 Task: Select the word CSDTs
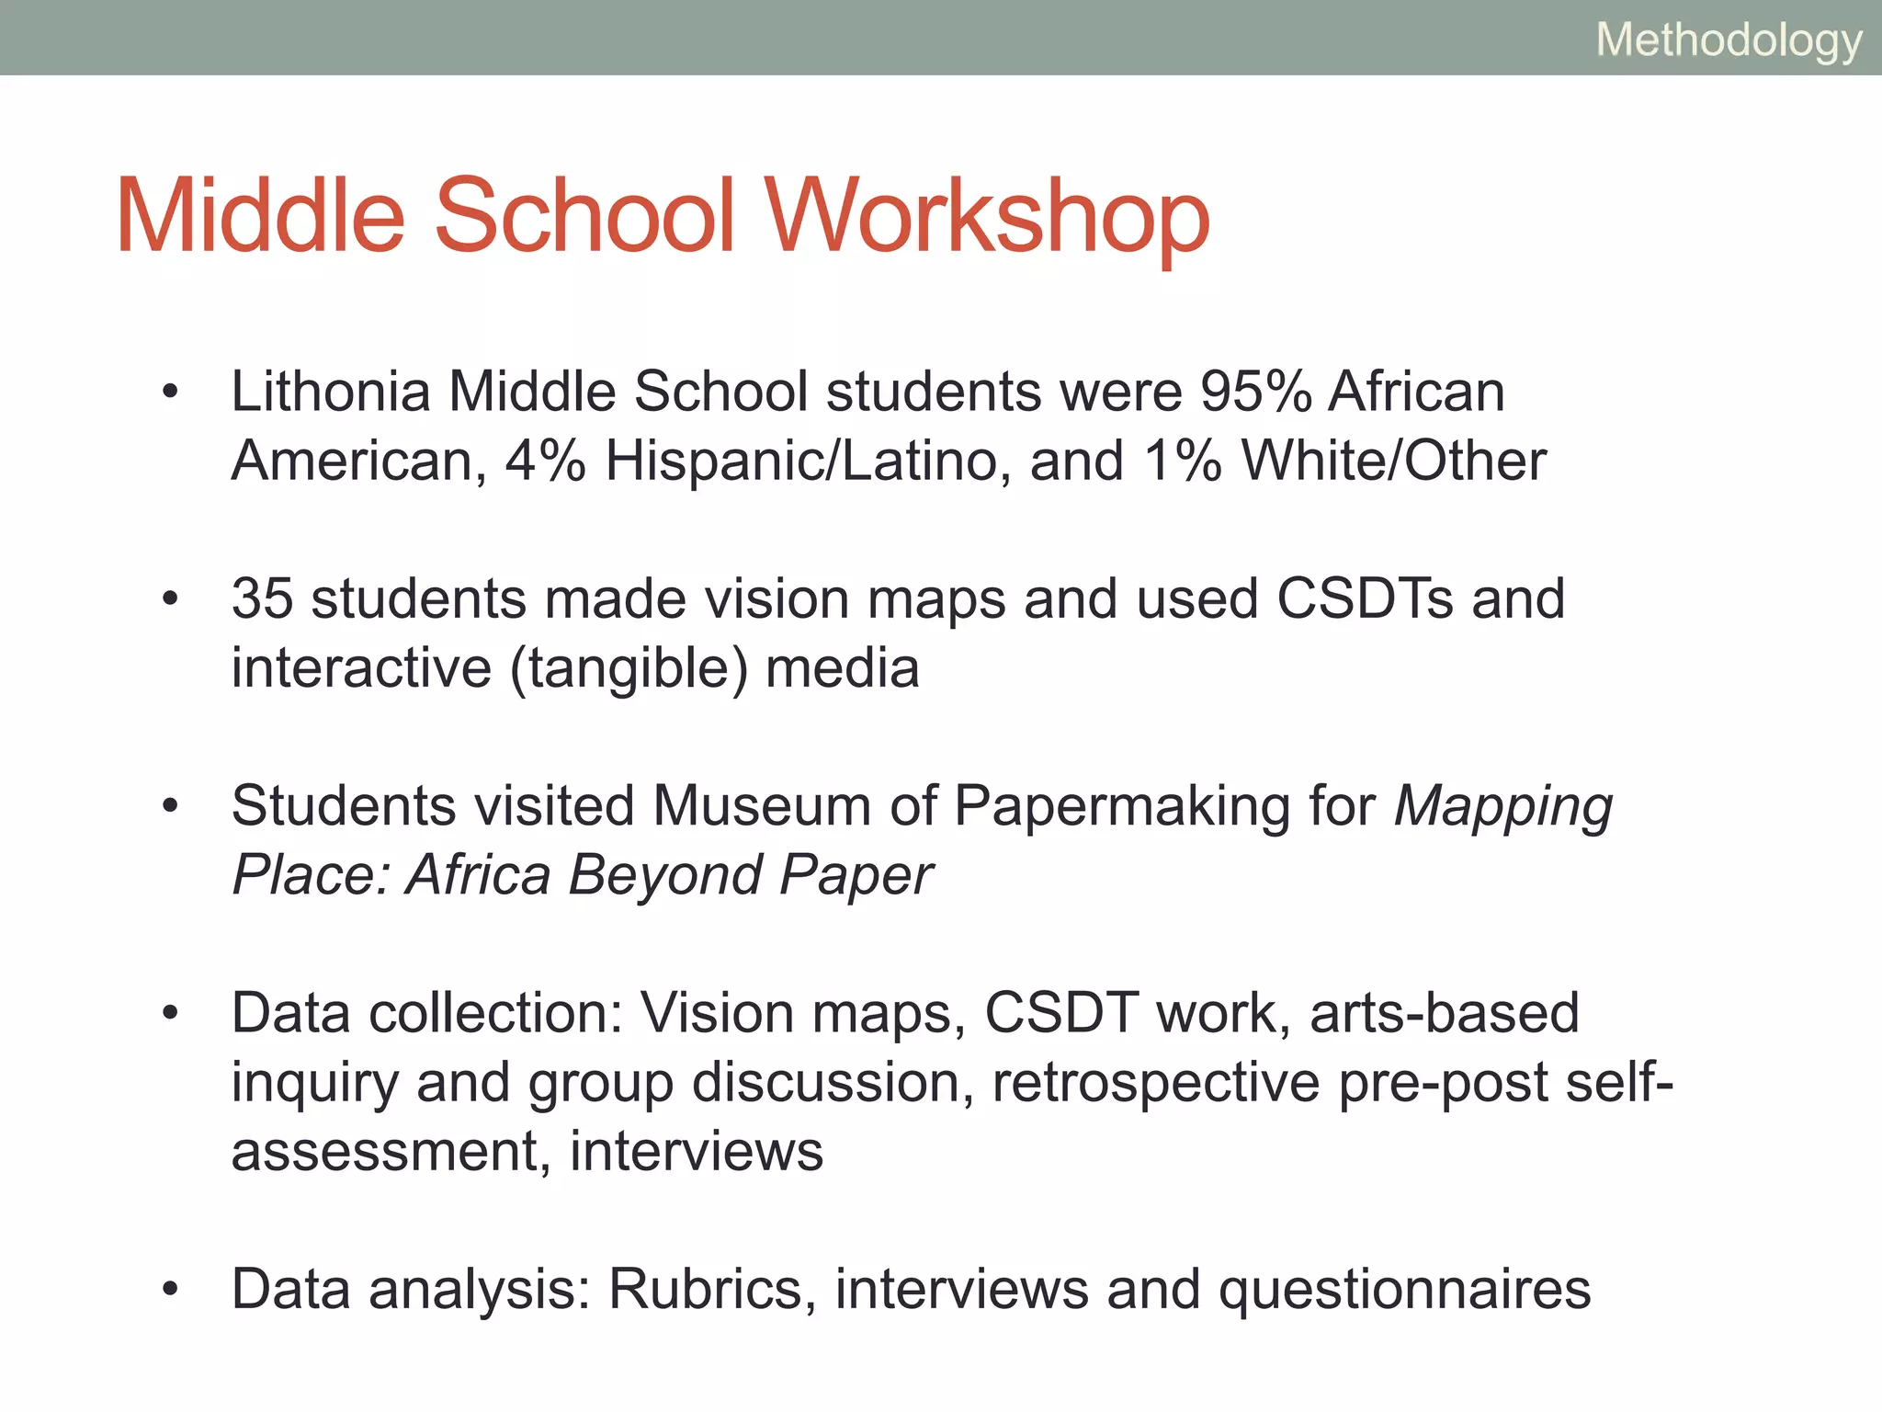pos(1366,599)
